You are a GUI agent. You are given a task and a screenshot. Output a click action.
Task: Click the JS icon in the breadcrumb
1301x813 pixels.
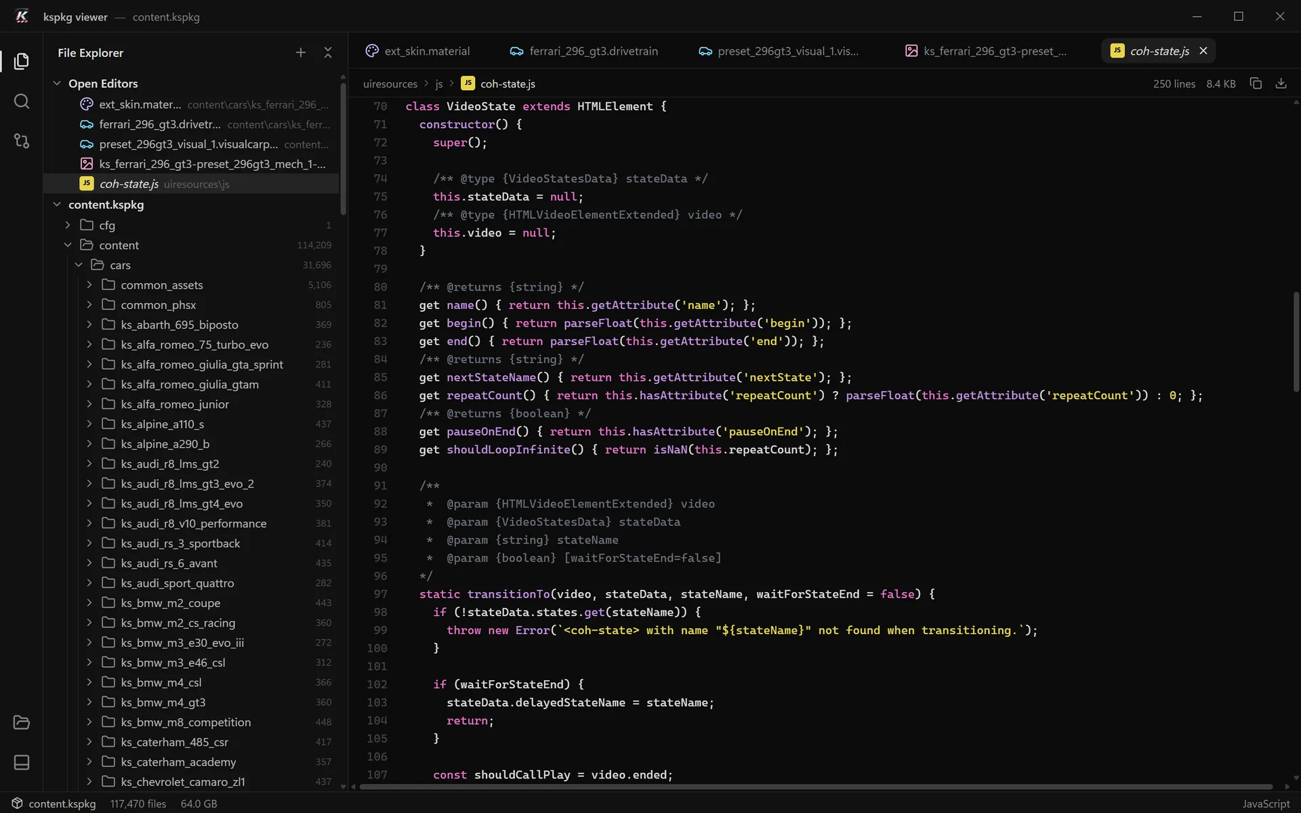(x=468, y=83)
